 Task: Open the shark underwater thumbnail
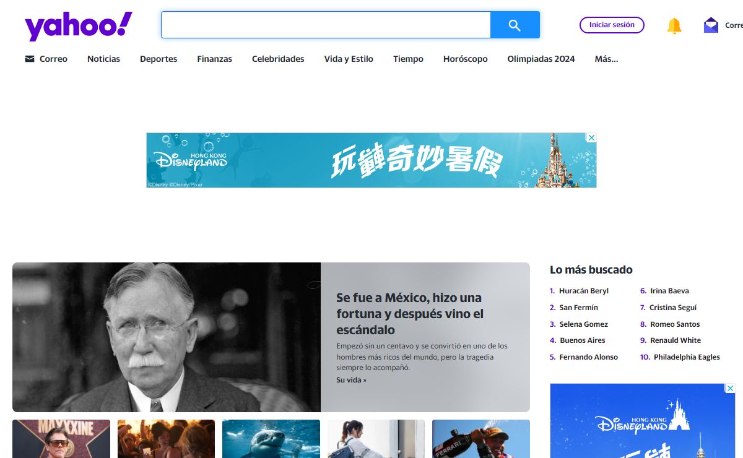point(271,439)
